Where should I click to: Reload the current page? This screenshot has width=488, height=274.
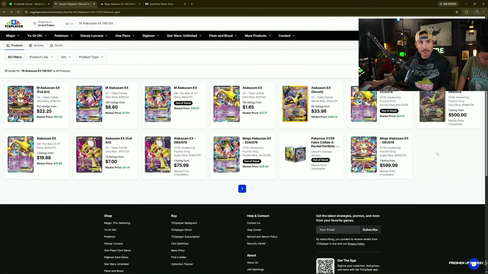click(x=18, y=12)
